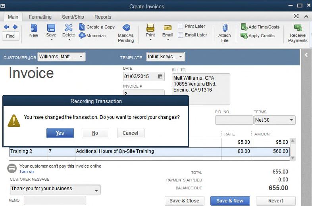The width and height of the screenshot is (312, 206).
Task: Choose the Memorize icon
Action: [x=82, y=36]
